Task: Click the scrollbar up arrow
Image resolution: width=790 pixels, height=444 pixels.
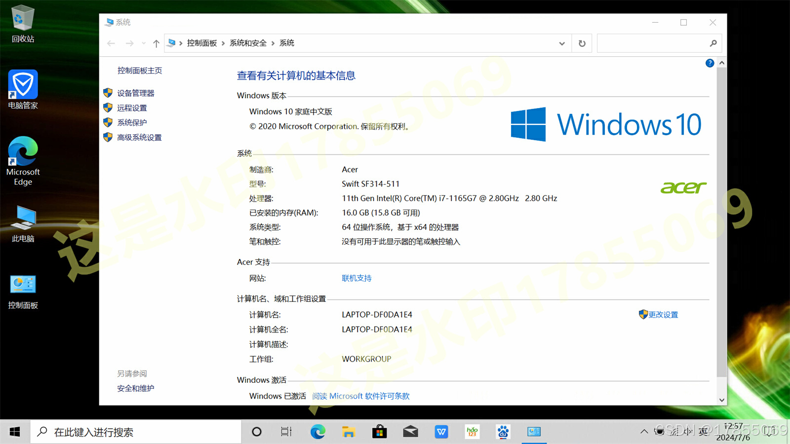Action: [x=722, y=63]
